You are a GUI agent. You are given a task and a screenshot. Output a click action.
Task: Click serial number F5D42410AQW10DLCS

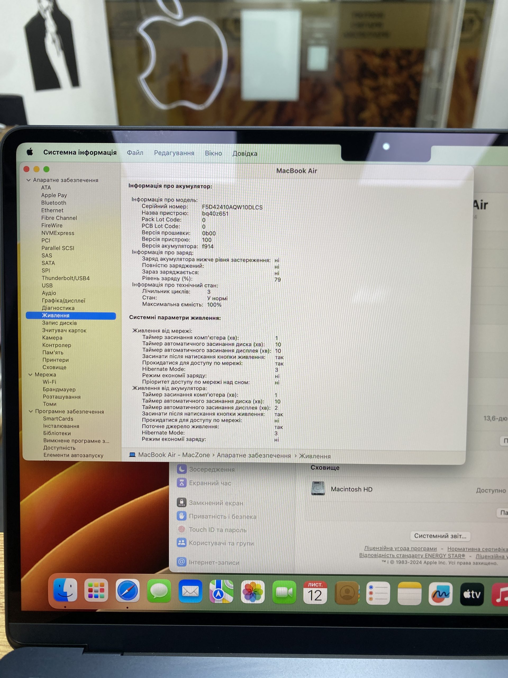tap(232, 207)
